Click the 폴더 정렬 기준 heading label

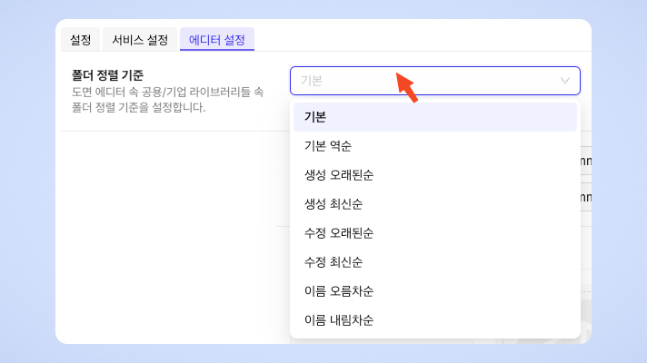pyautogui.click(x=108, y=74)
